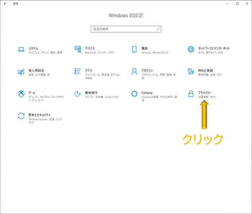Screen dimensions: 252x214
Task: Click the search magnifier icon
Action: click(x=158, y=29)
